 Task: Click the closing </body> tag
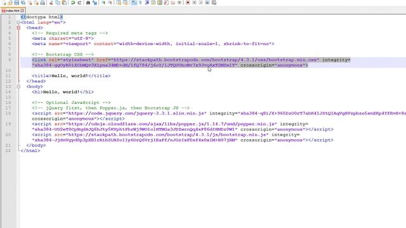pos(36,145)
